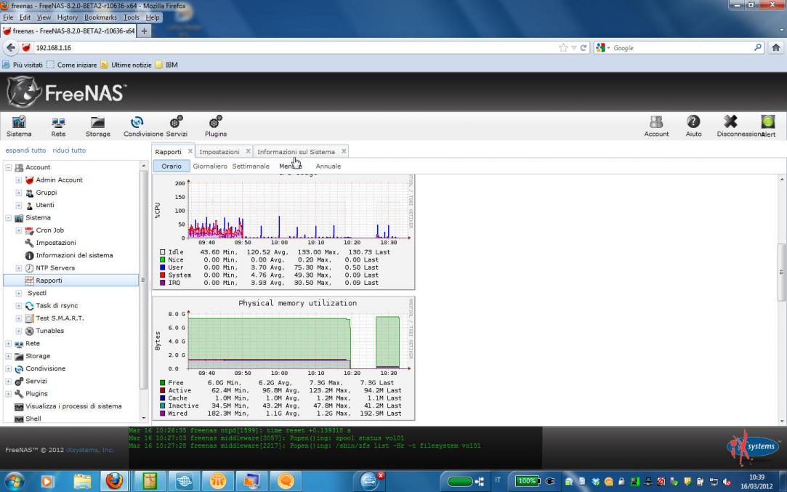787x492 pixels.
Task: Expand the Condivisione tree node
Action: click(x=9, y=368)
